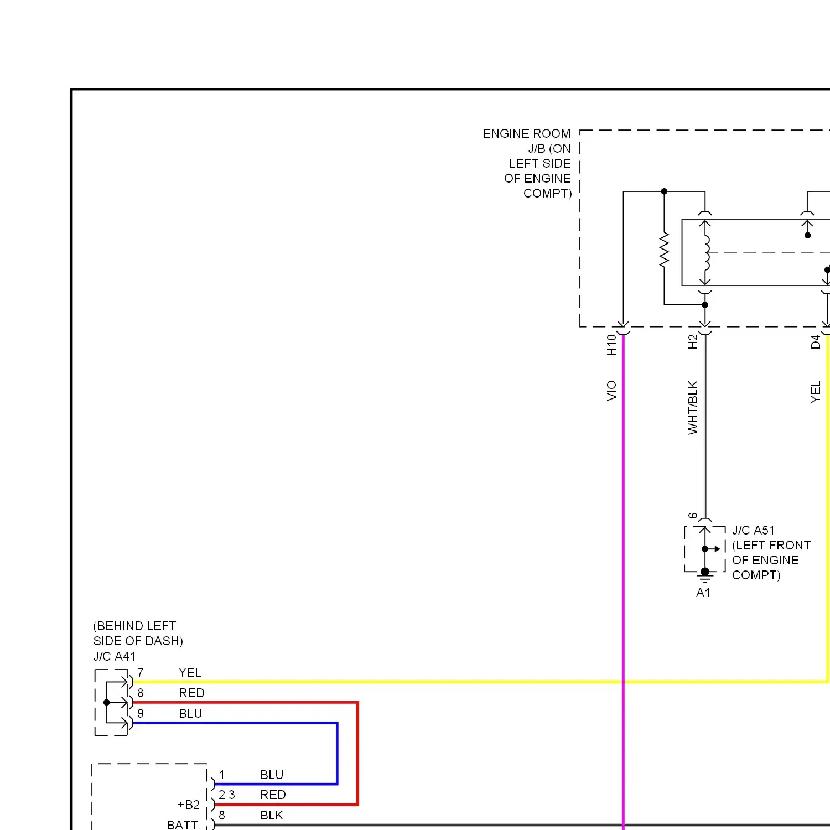
Task: Click the RED label on J/C A41 pin 8
Action: [x=191, y=693]
